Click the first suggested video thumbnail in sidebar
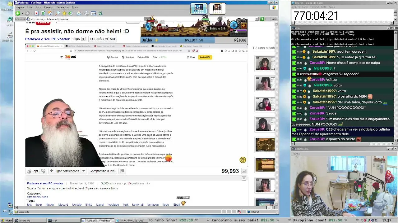 tap(265, 63)
